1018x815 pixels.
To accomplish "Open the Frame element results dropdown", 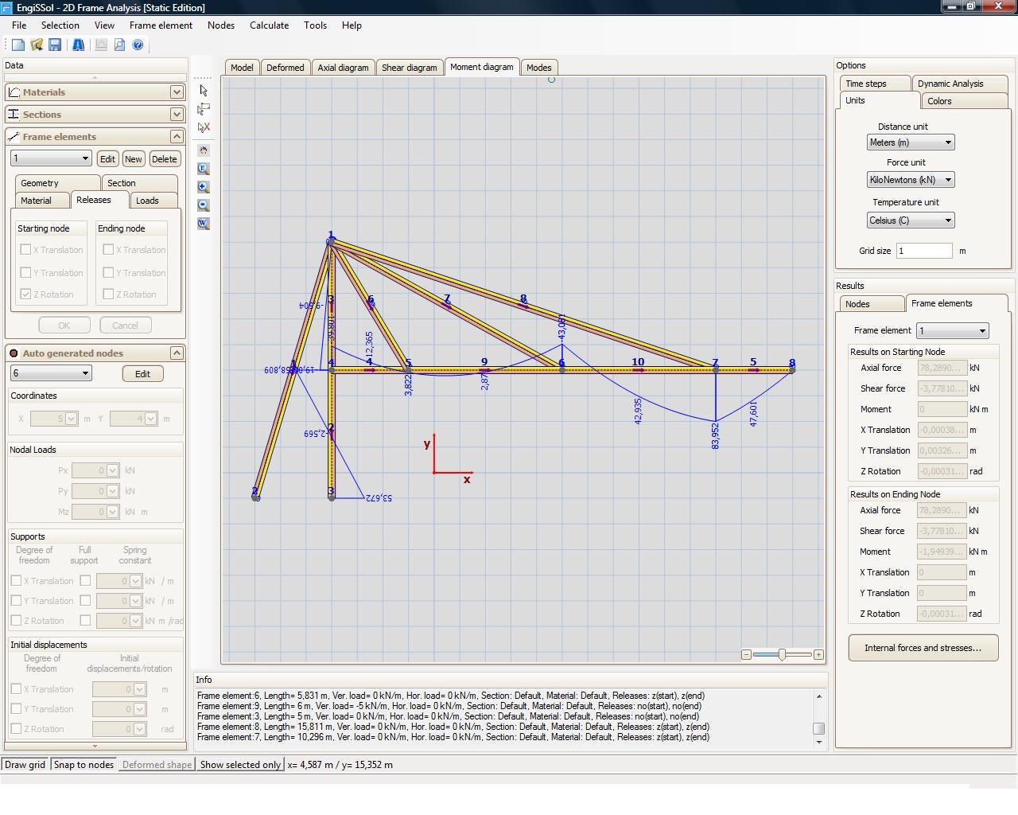I will pos(952,331).
